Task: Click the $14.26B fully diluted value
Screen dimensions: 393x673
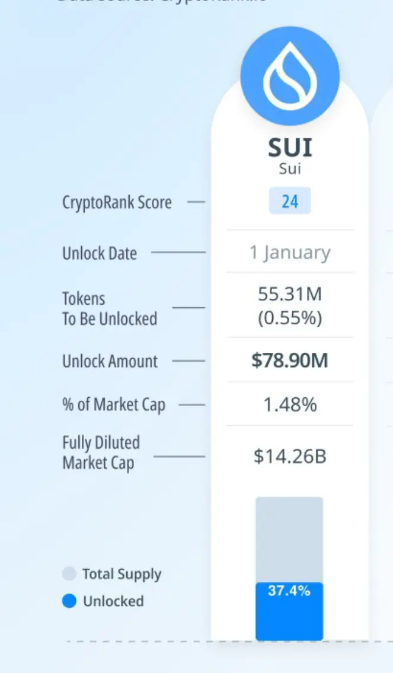Action: pyautogui.click(x=290, y=456)
